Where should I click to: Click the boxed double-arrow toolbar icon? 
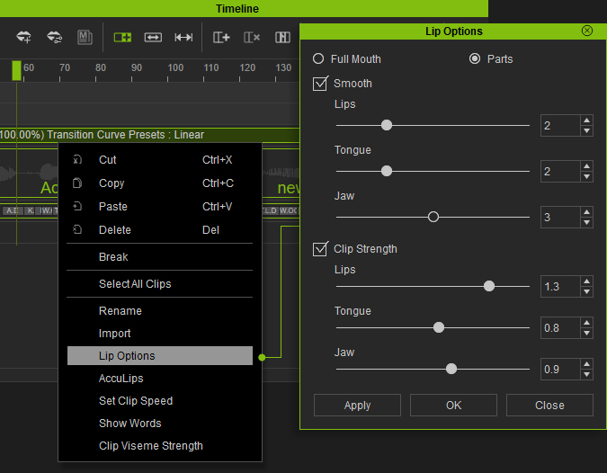pyautogui.click(x=153, y=38)
